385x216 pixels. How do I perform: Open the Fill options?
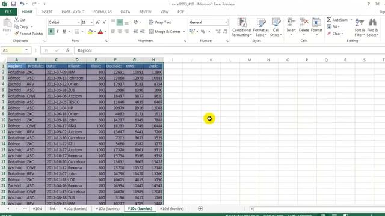point(333,26)
